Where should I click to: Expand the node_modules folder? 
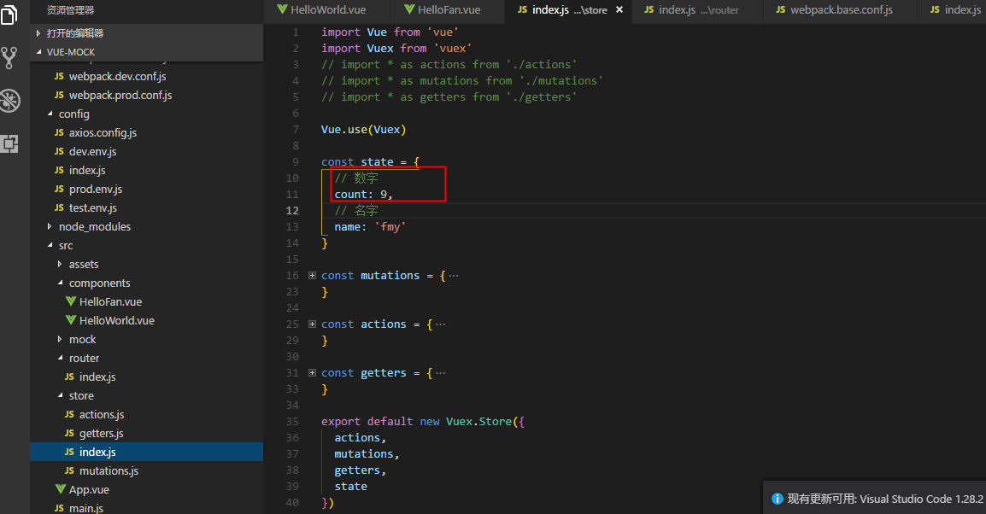(50, 227)
